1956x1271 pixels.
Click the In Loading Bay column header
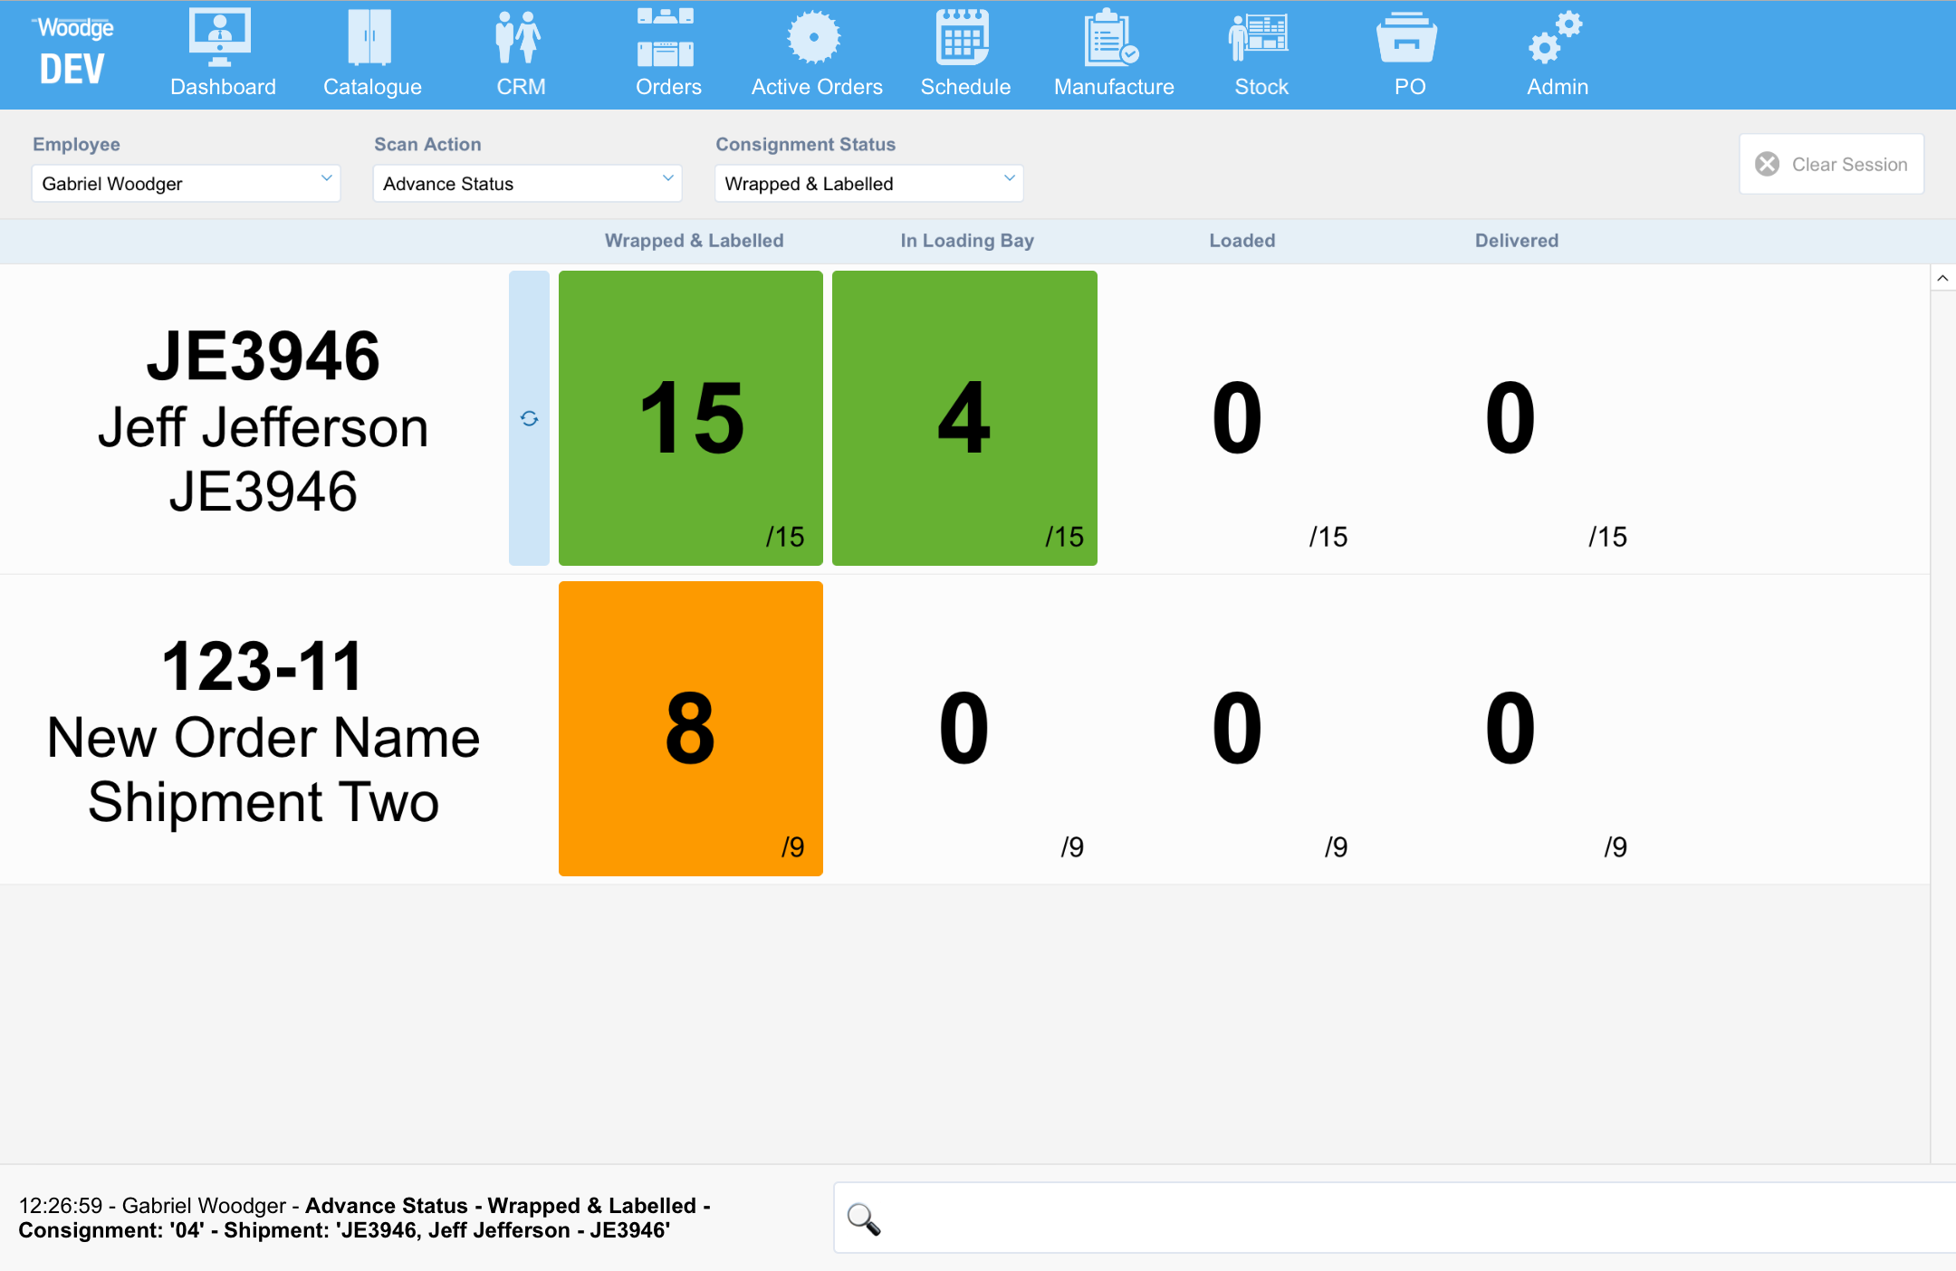pyautogui.click(x=967, y=241)
